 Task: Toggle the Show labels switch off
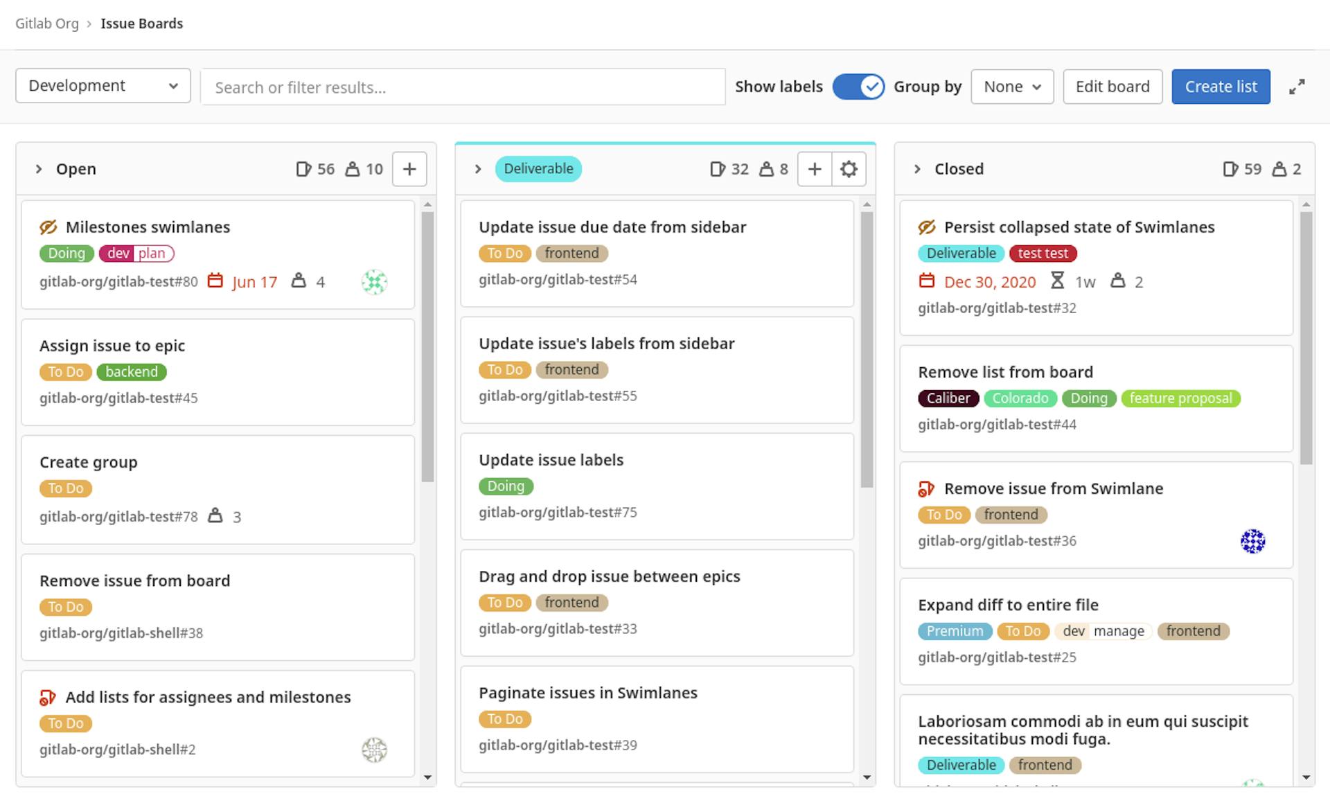tap(858, 87)
